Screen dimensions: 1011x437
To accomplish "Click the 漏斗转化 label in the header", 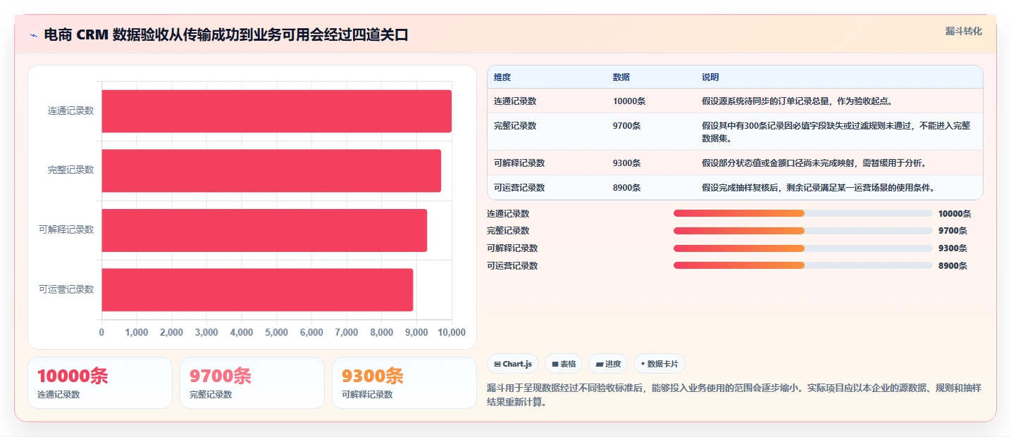I will (963, 31).
